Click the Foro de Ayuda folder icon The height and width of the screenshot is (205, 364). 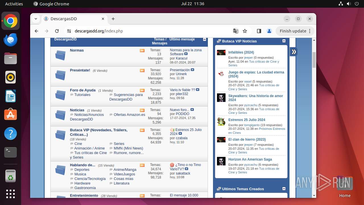60,95
